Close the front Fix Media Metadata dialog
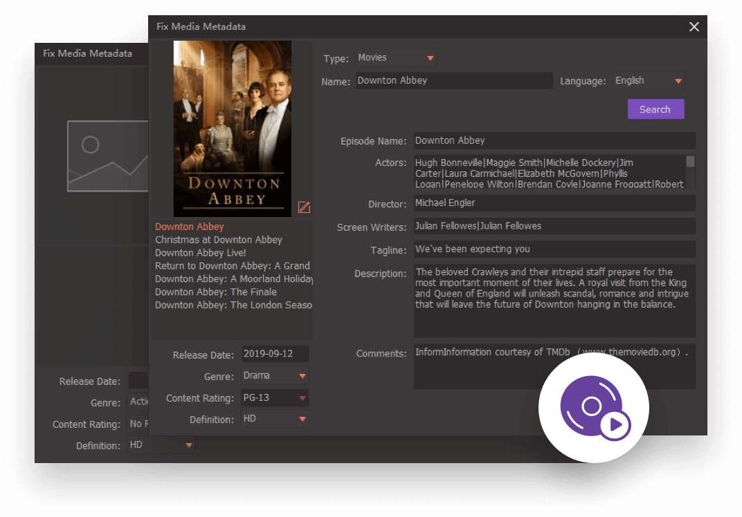742x517 pixels. tap(694, 27)
